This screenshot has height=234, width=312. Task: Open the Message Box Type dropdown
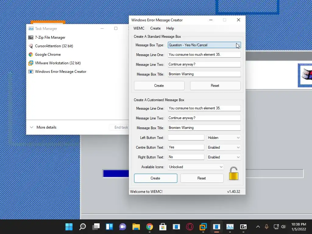click(204, 45)
